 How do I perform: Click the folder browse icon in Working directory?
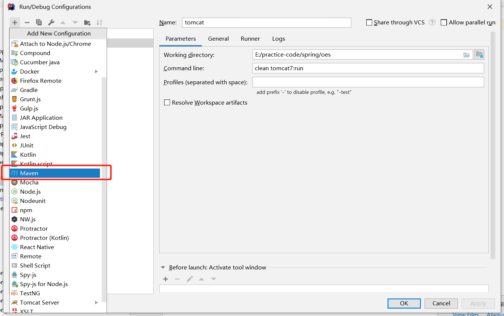click(467, 55)
